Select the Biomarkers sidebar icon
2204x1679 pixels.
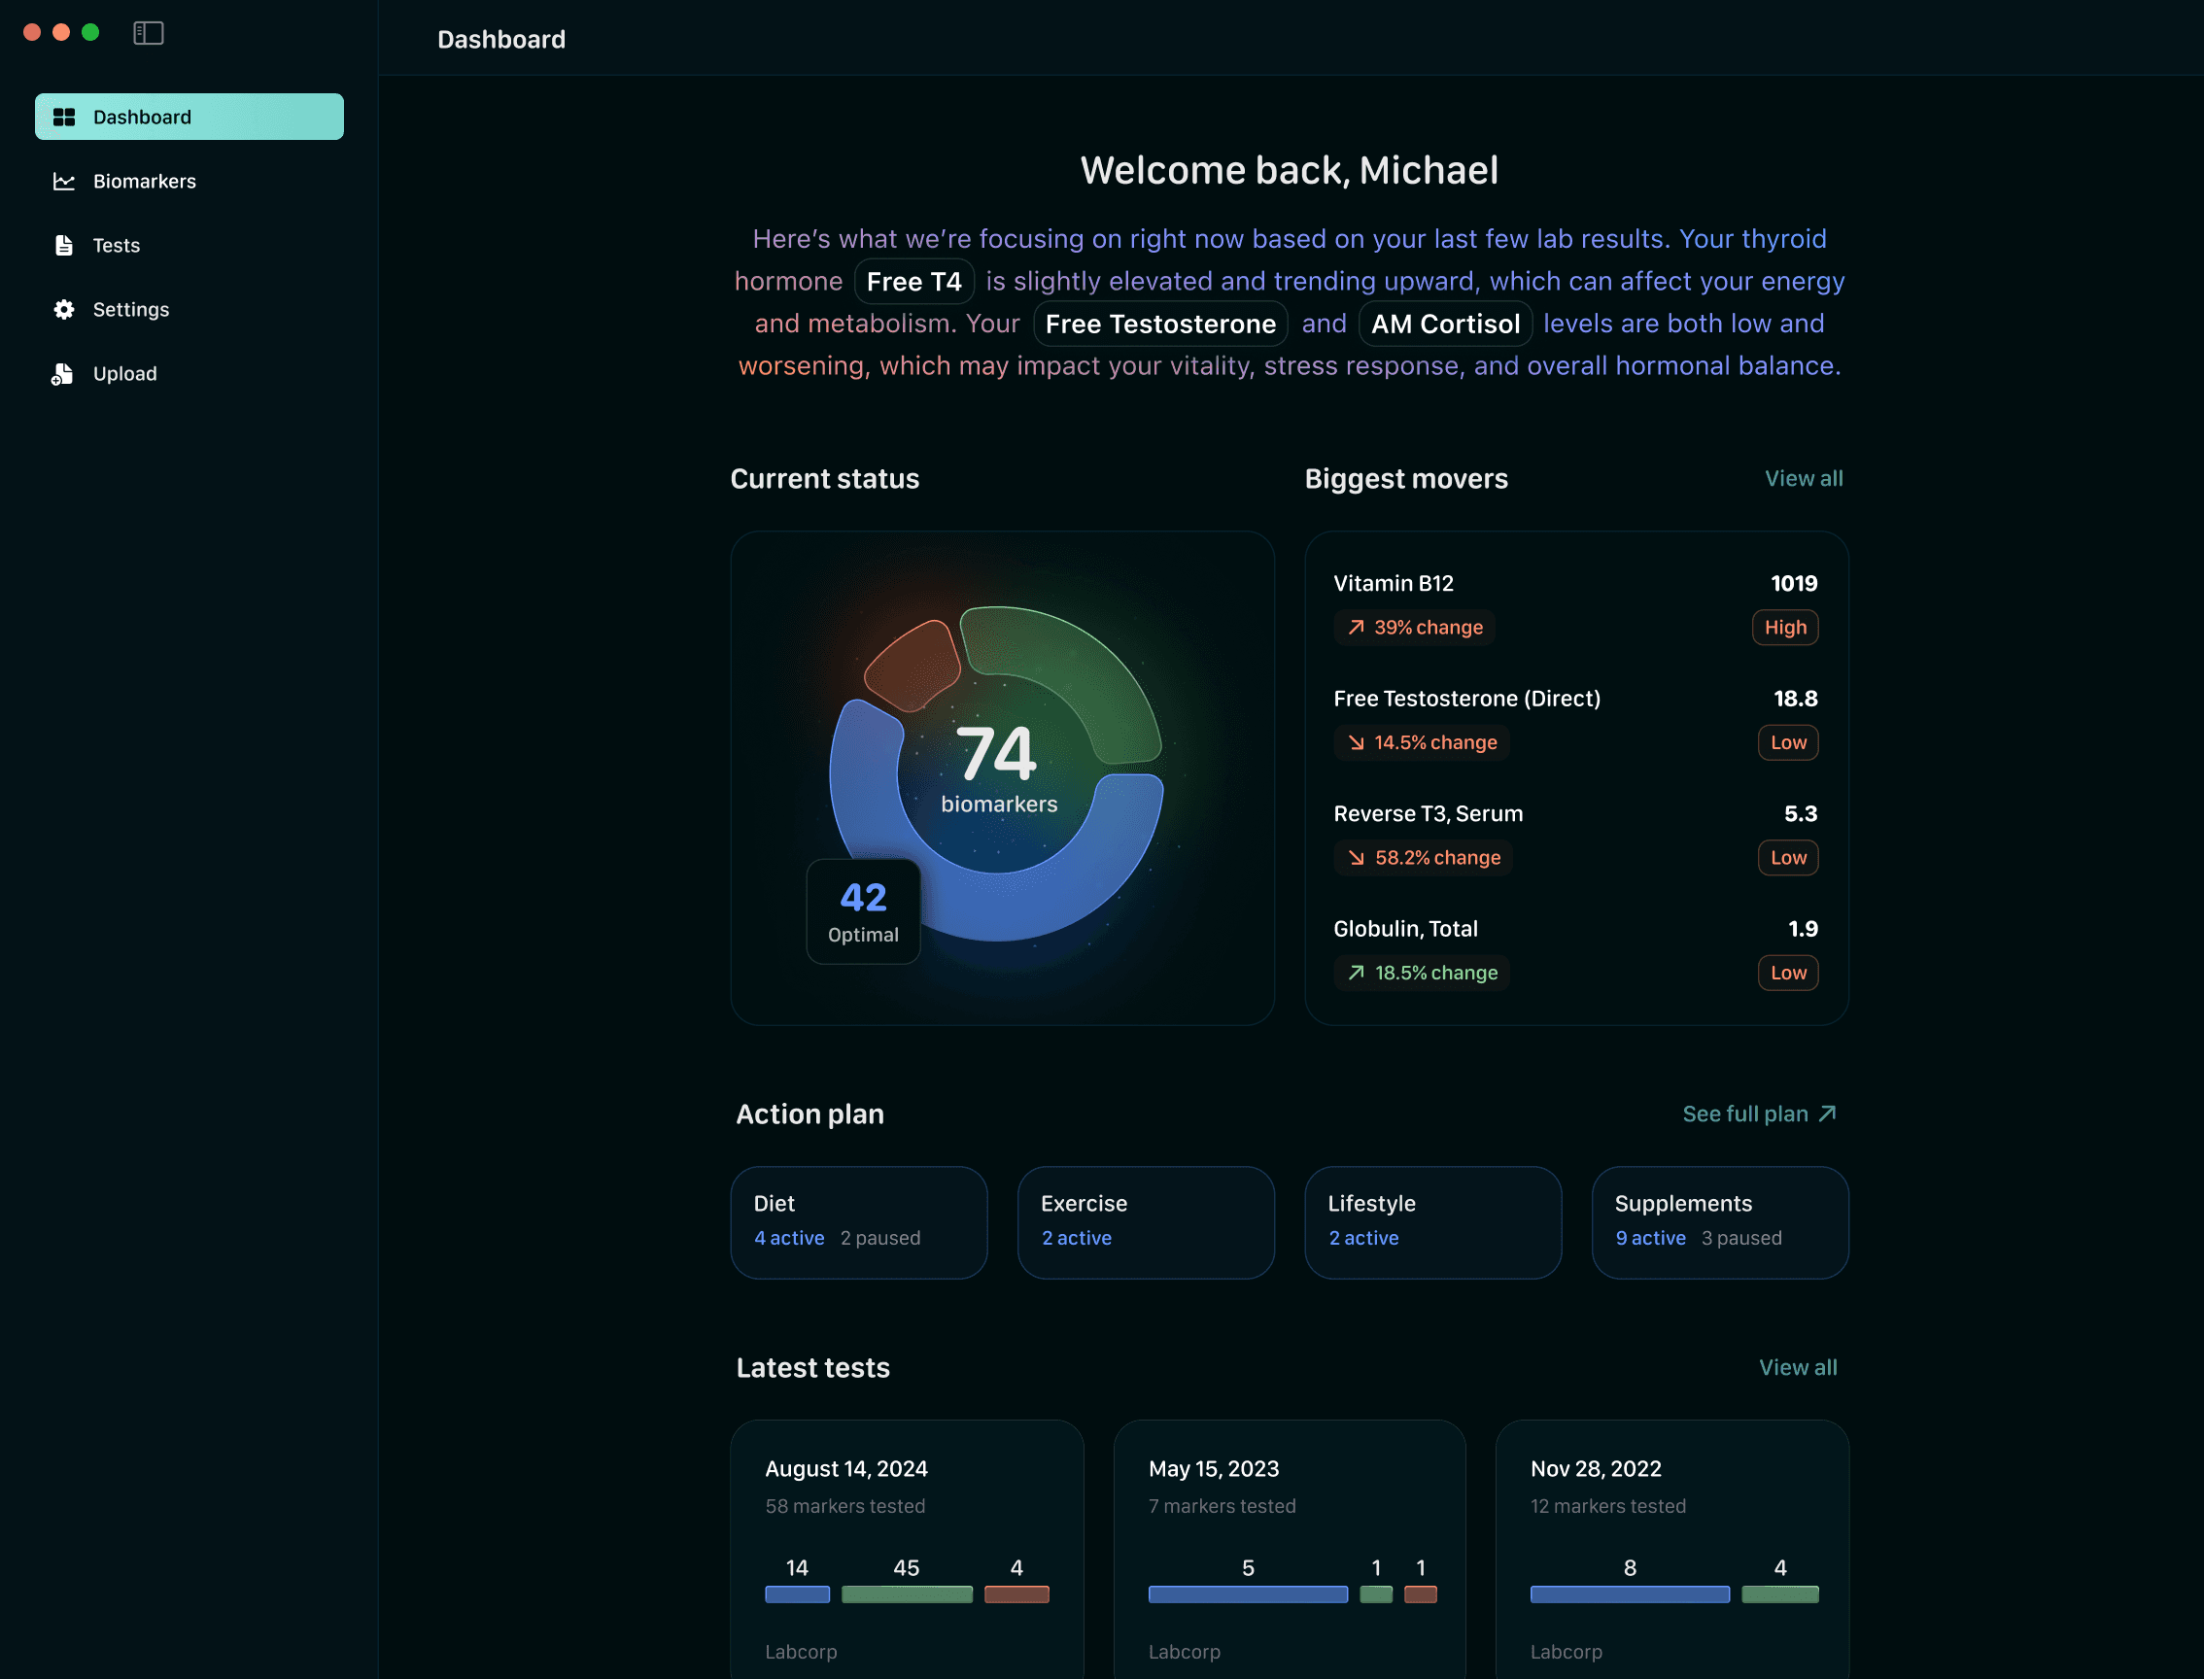pyautogui.click(x=63, y=181)
